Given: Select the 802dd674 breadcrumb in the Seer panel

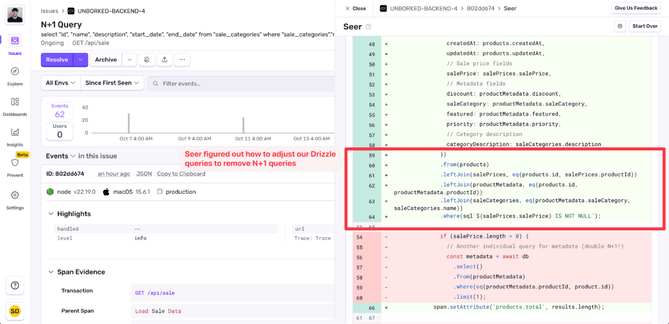Looking at the screenshot, I should [479, 8].
